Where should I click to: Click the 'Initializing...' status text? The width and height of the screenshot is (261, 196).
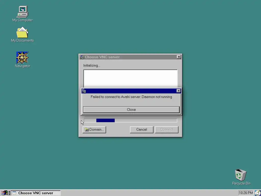[92, 66]
